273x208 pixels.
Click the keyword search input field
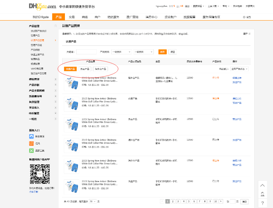(86, 52)
